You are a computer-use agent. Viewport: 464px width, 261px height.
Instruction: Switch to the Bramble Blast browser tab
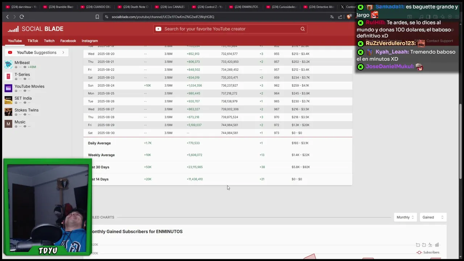[58, 7]
